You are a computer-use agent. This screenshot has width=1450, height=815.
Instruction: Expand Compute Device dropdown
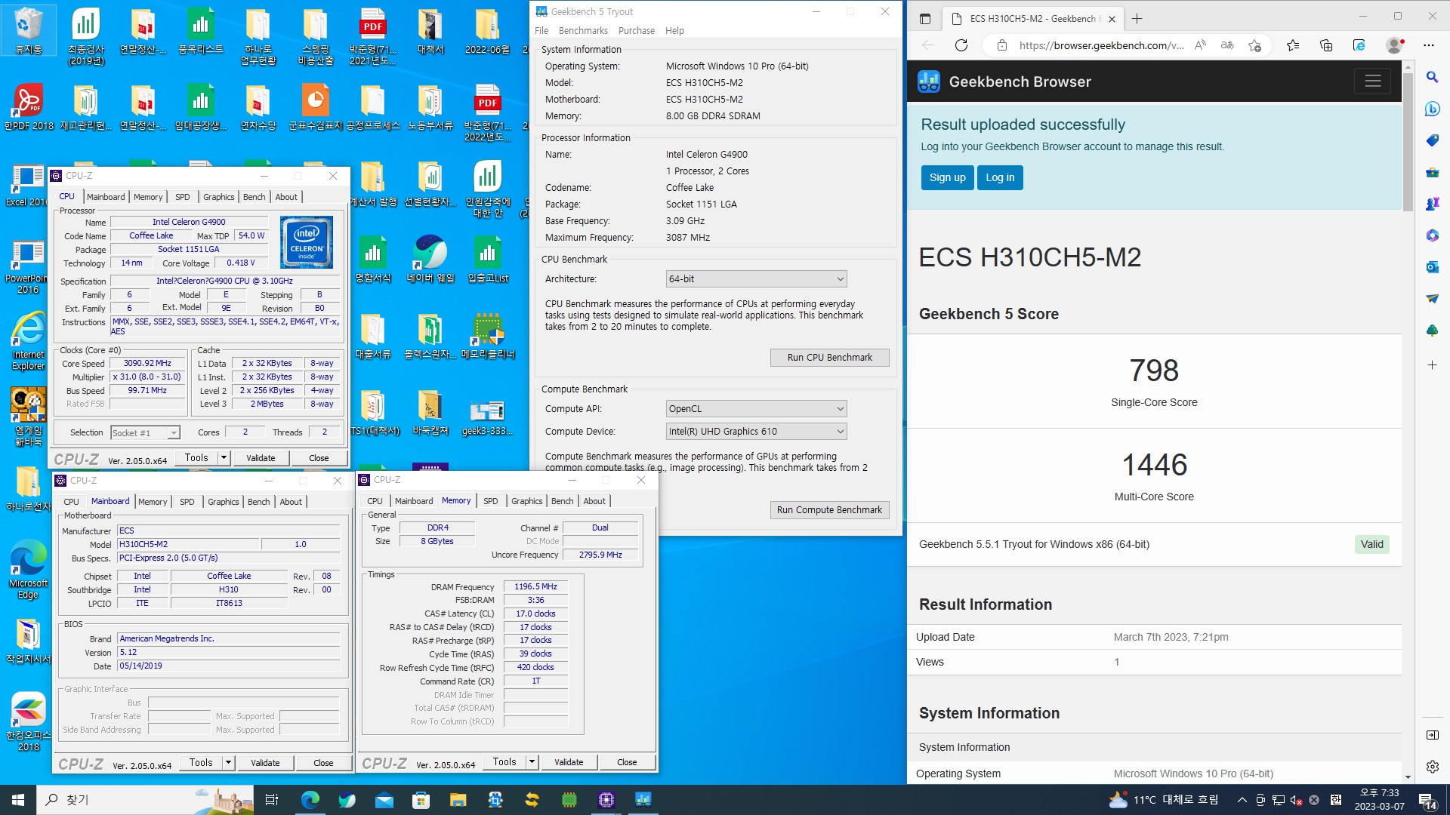(x=756, y=432)
